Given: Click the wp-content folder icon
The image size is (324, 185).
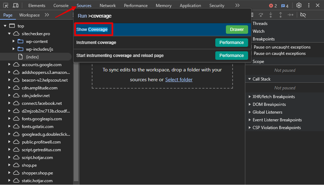Looking at the screenshot, I should (x=20, y=41).
